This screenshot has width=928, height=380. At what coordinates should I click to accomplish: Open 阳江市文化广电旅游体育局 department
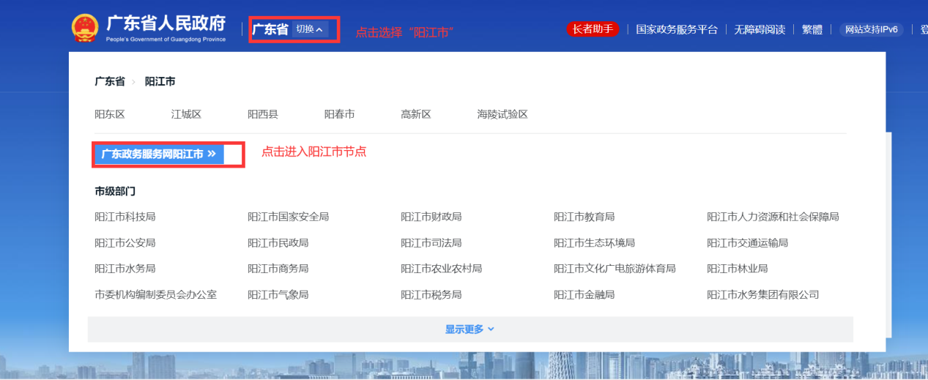point(615,269)
